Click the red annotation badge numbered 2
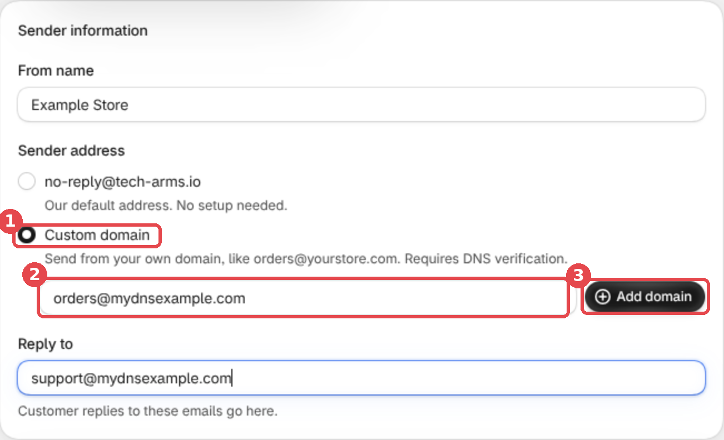 coord(35,275)
